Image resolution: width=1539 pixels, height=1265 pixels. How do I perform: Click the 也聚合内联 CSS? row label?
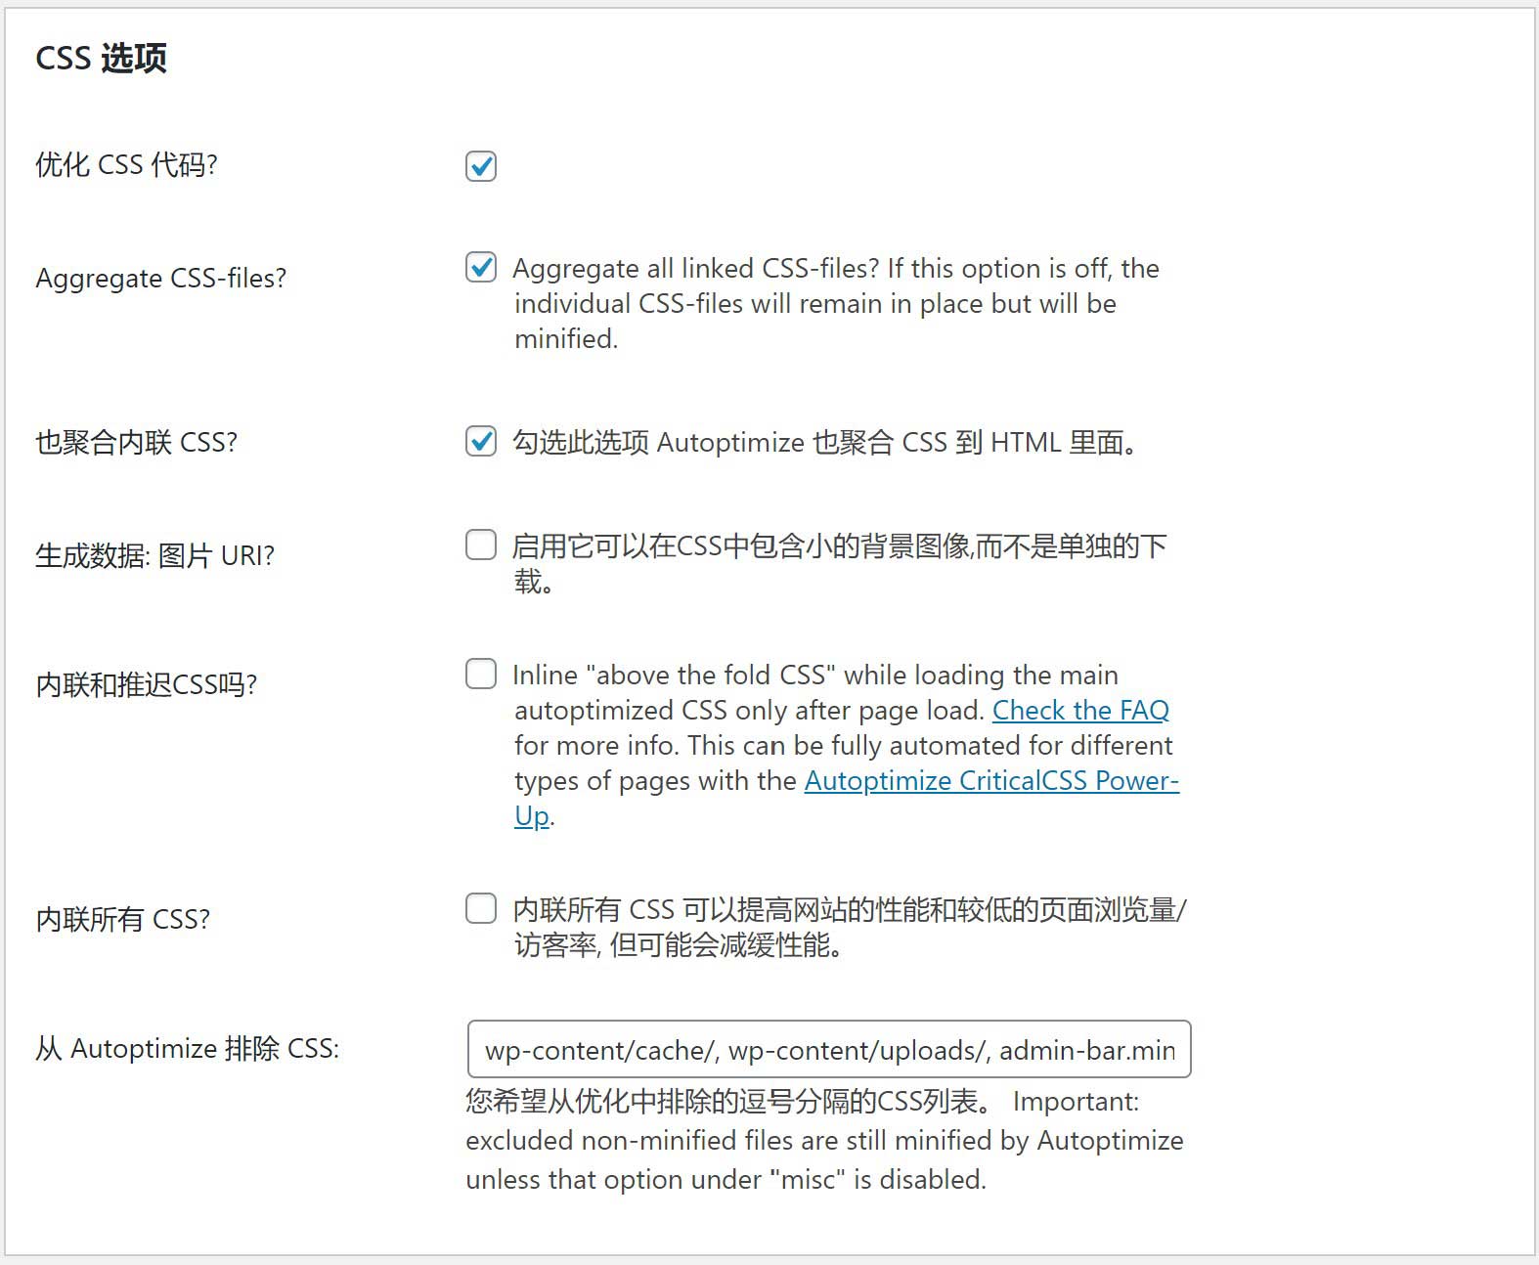coord(137,443)
